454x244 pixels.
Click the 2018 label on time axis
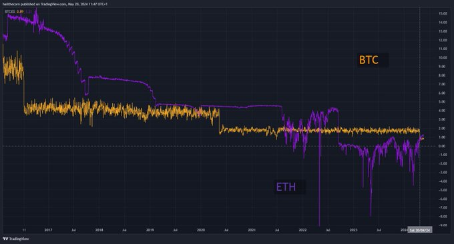coord(99,230)
